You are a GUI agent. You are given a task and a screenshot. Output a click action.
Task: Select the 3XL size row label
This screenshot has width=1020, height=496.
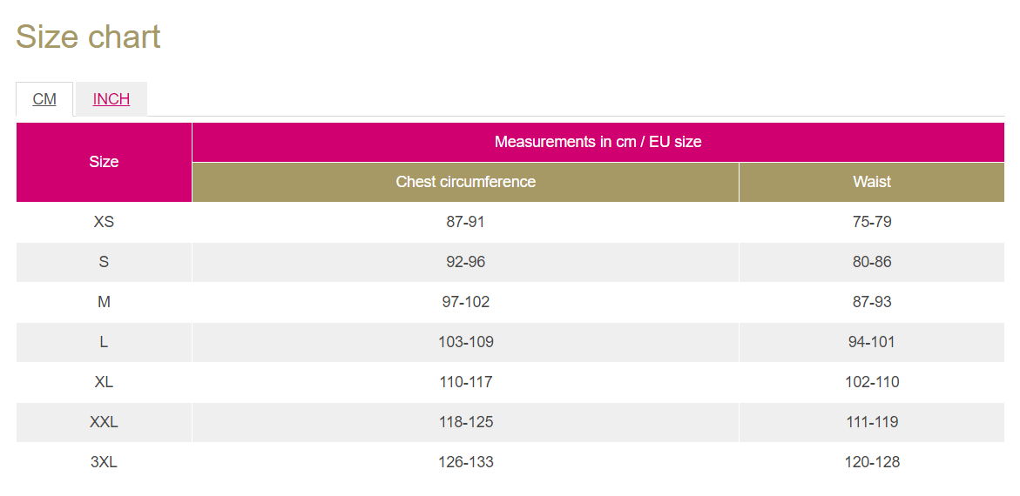(104, 462)
